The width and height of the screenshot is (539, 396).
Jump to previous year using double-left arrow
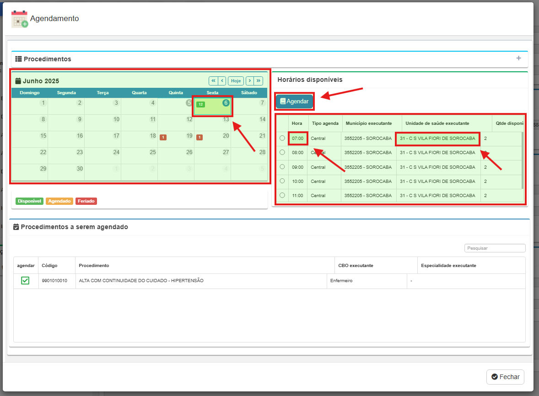(213, 81)
